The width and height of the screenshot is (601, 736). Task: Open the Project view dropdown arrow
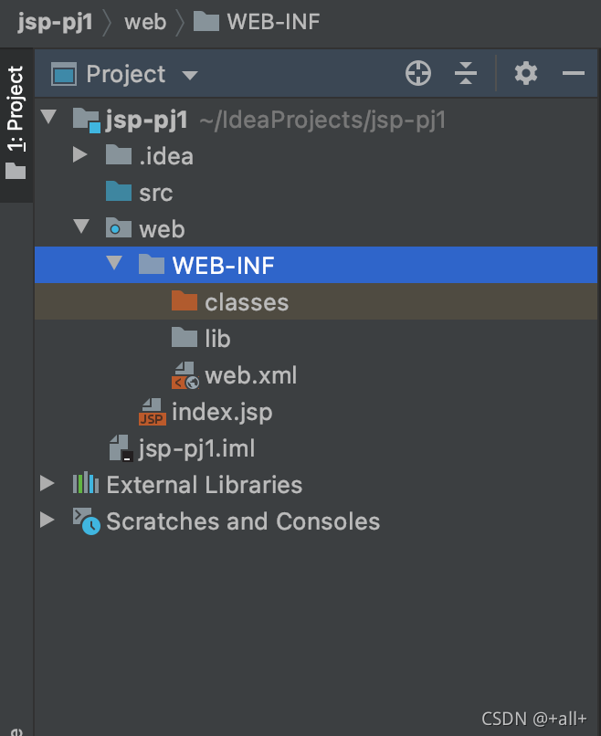[x=190, y=75]
